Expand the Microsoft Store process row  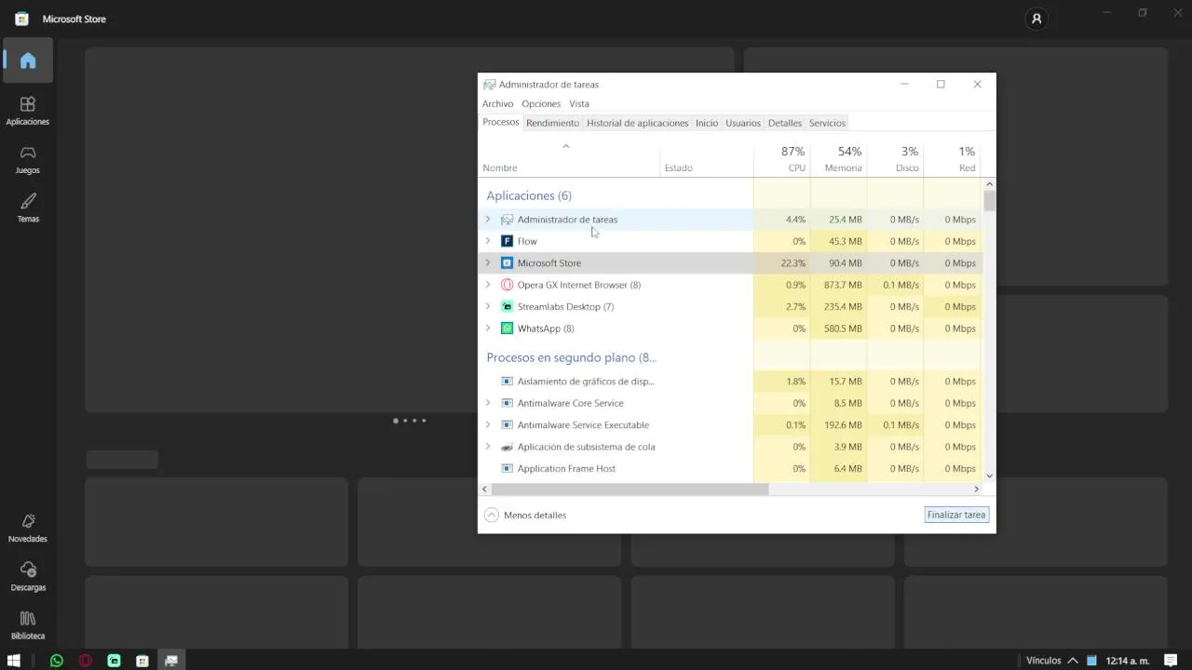[x=488, y=263]
